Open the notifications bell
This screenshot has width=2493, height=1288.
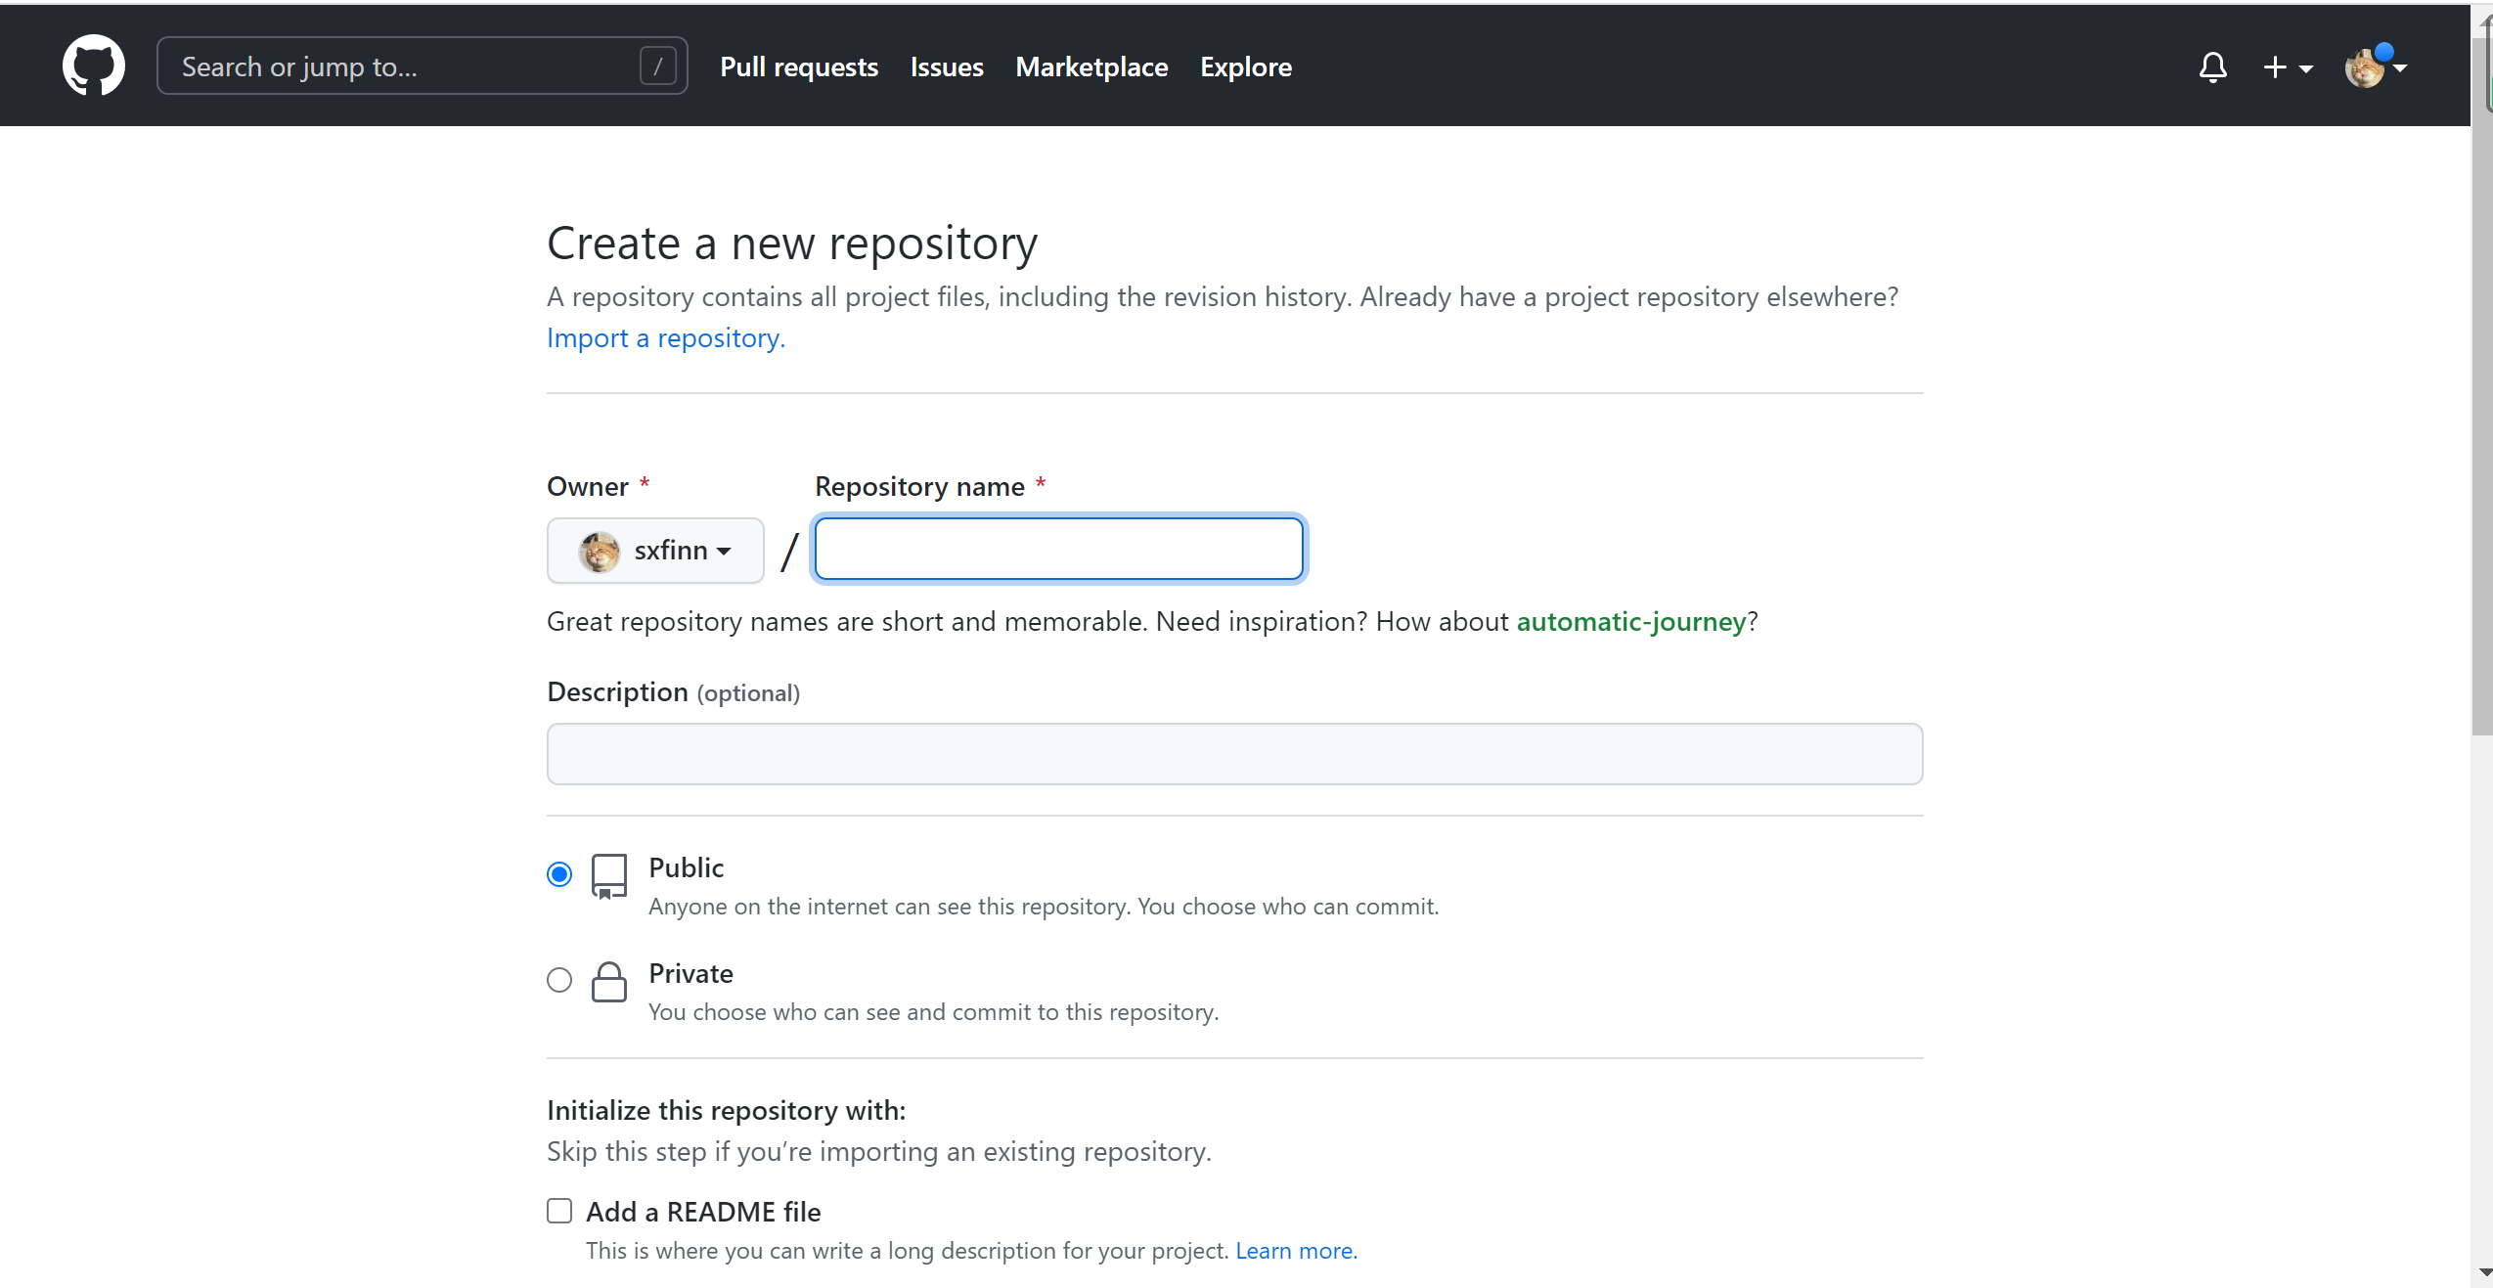(2212, 67)
